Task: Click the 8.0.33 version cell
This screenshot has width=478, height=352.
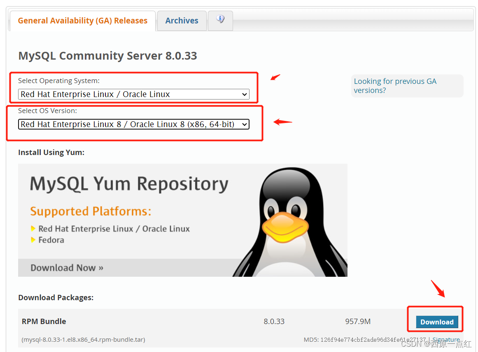Action: tap(274, 322)
